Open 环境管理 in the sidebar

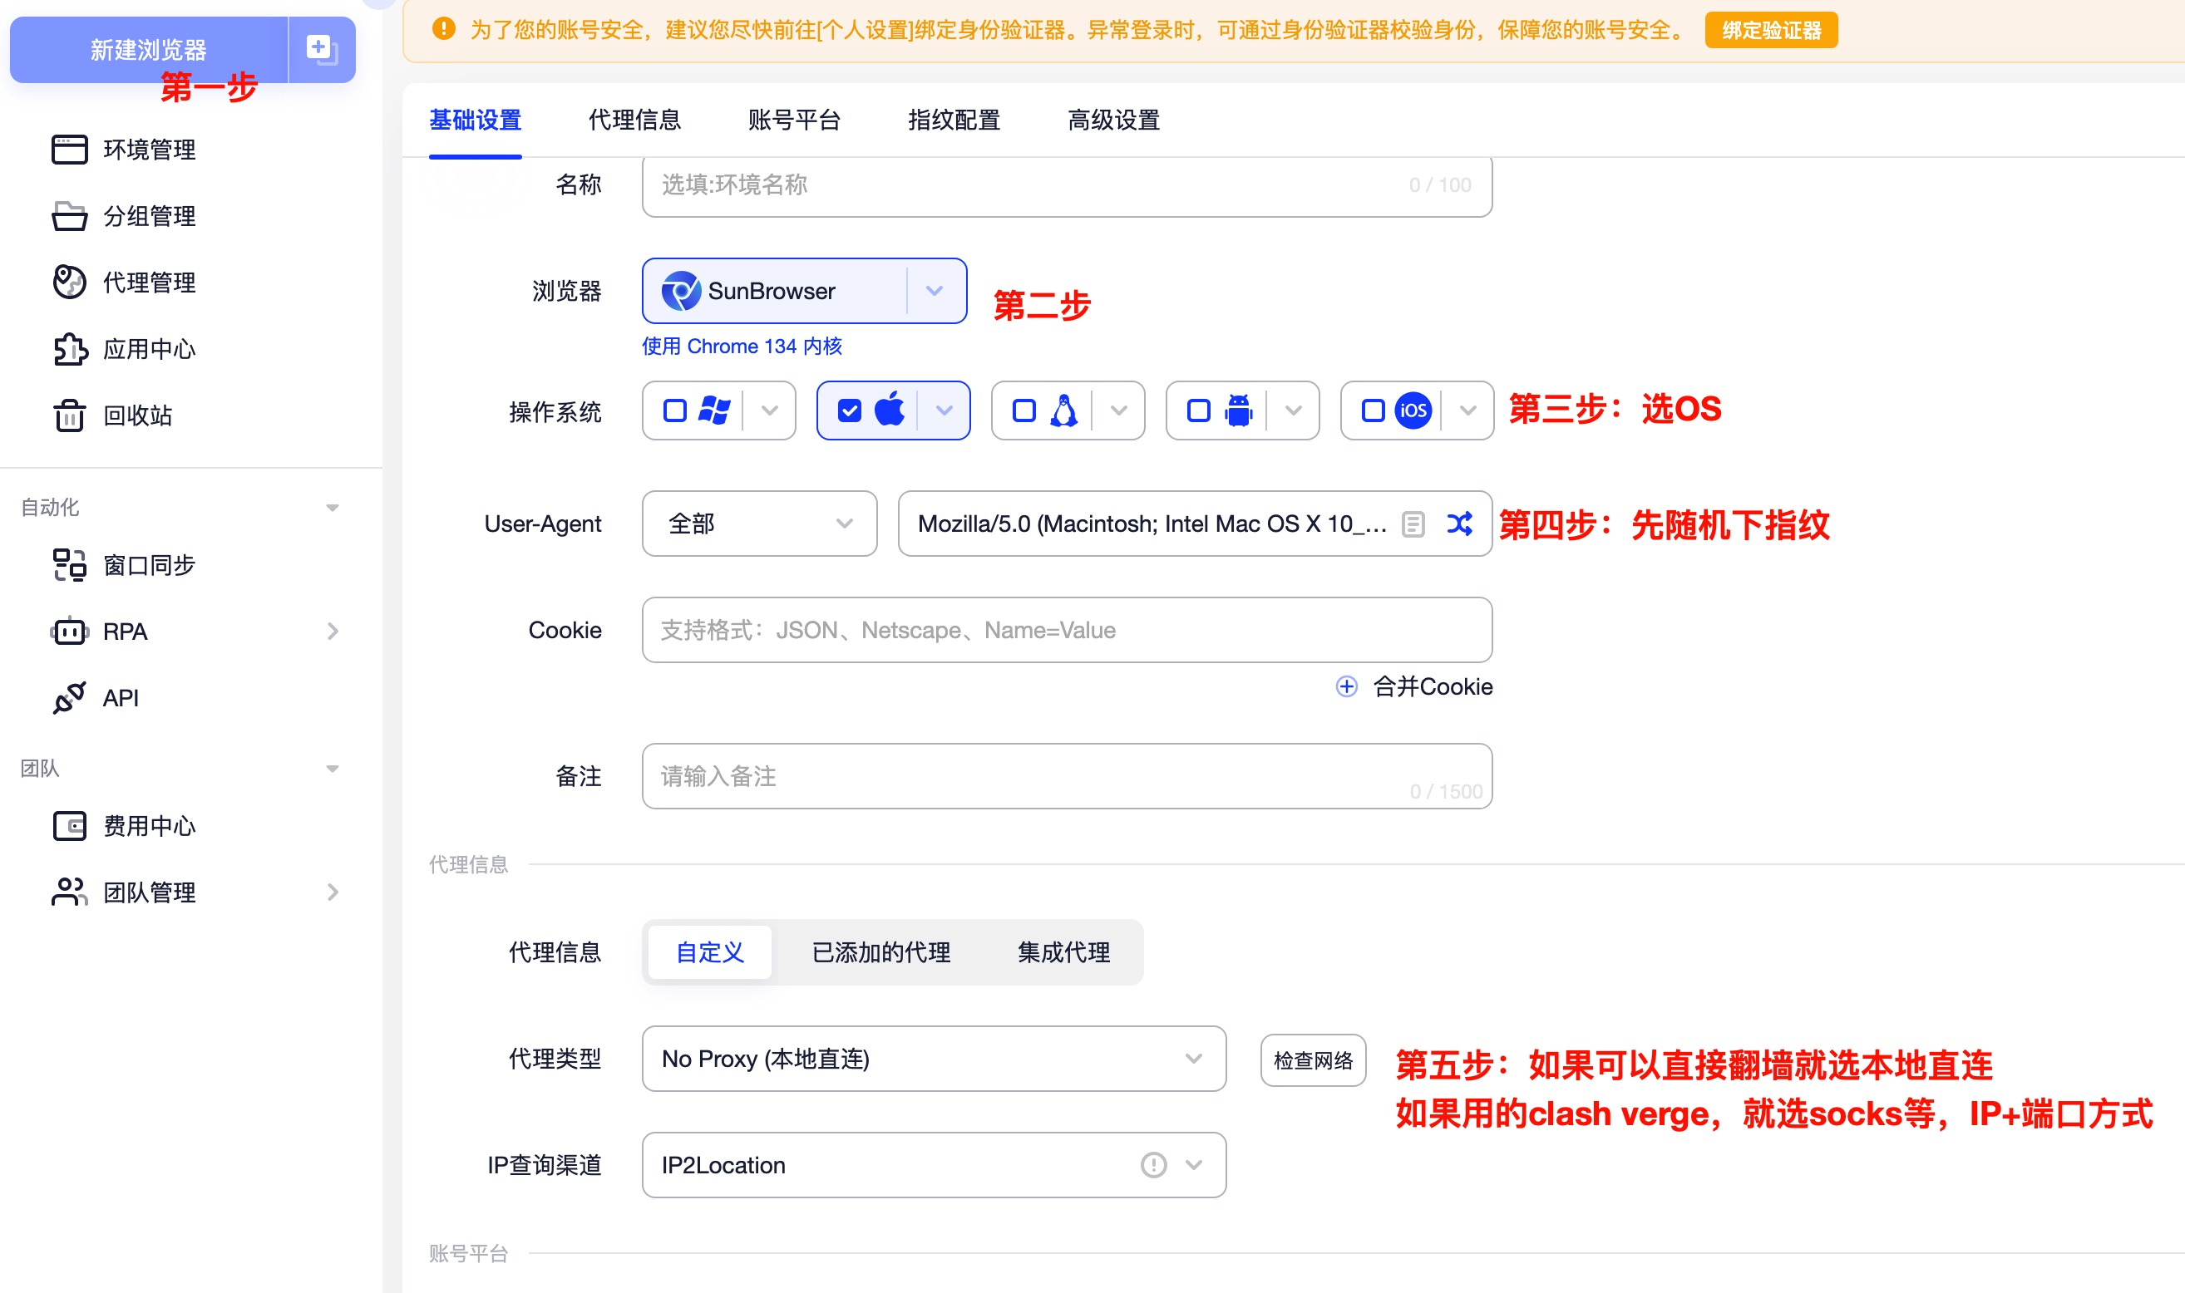[x=148, y=150]
